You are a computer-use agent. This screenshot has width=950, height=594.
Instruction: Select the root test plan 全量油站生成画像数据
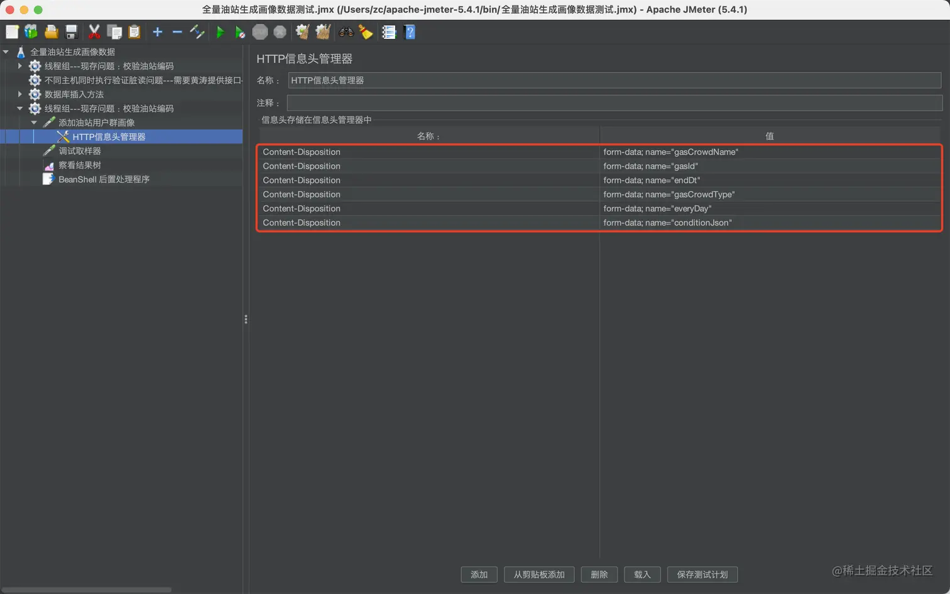72,52
